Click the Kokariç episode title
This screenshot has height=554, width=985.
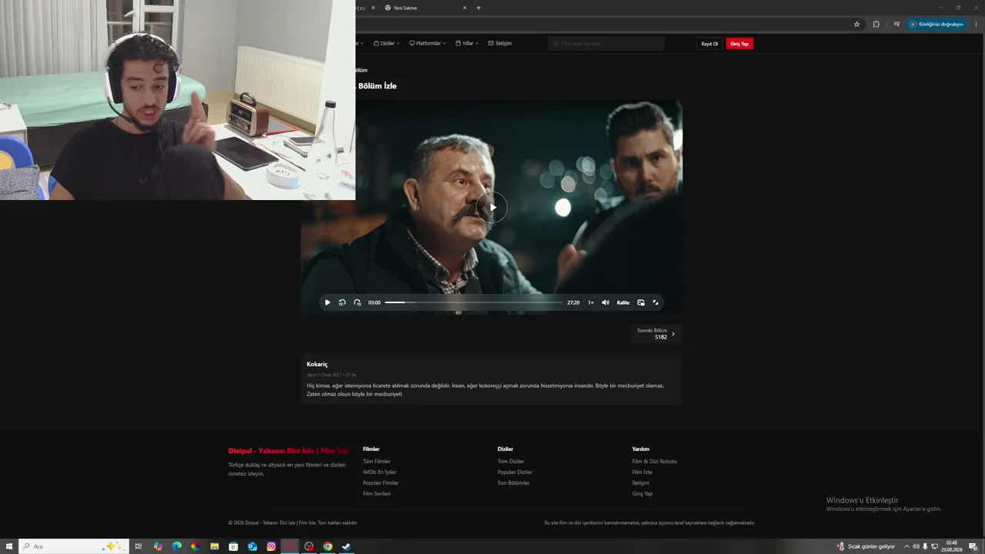(x=317, y=364)
